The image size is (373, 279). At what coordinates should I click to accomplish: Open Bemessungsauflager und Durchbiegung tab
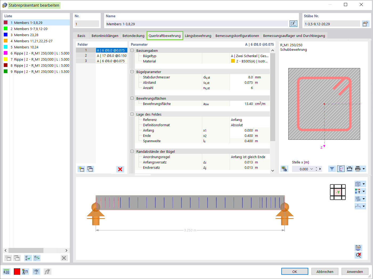coord(294,36)
